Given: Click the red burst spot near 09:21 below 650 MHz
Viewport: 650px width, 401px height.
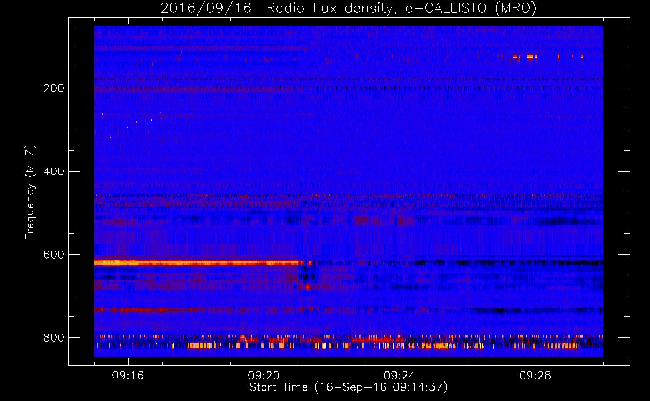Looking at the screenshot, I should [308, 287].
